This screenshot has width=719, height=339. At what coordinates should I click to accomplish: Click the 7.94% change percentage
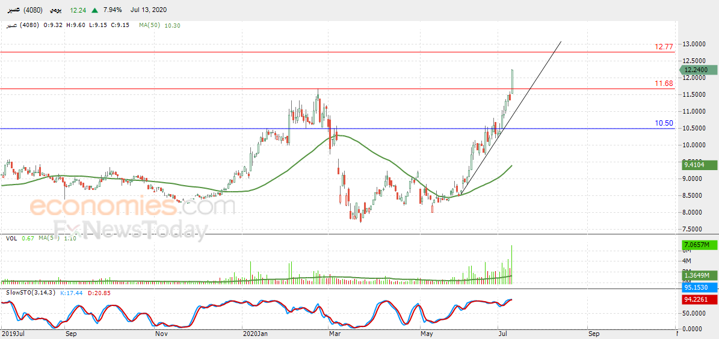(x=114, y=10)
